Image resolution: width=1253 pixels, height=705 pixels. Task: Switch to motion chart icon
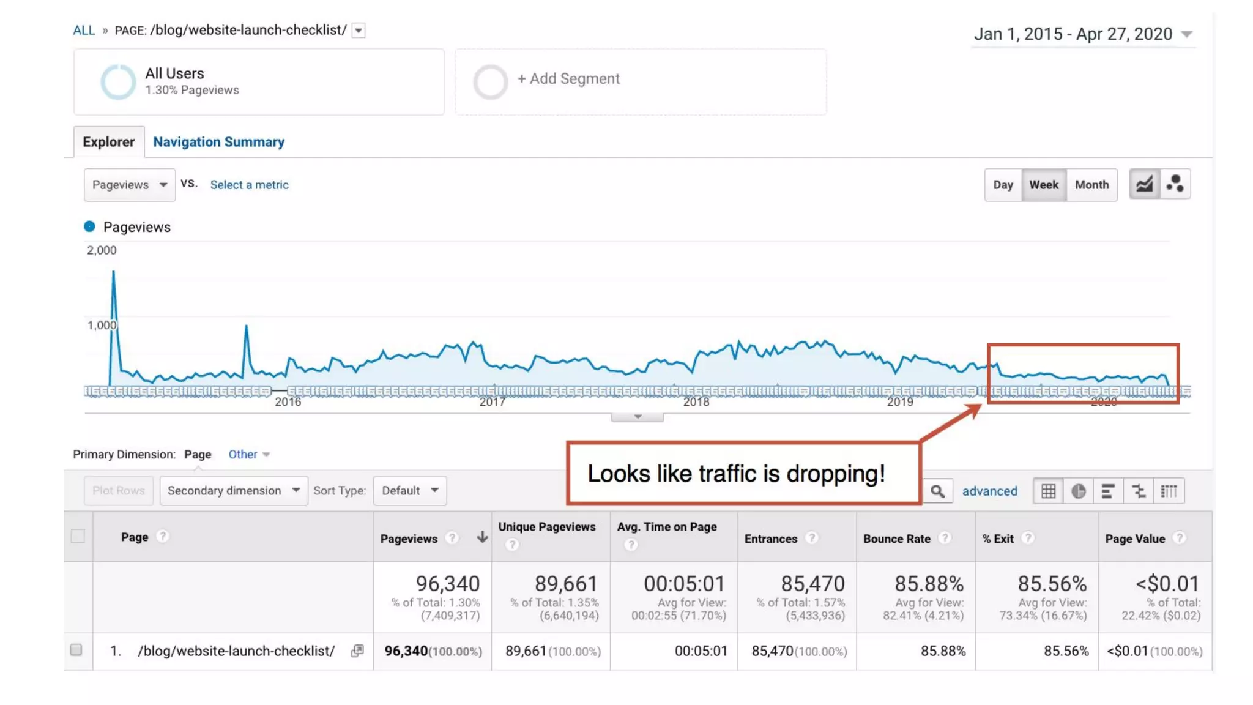(1175, 184)
